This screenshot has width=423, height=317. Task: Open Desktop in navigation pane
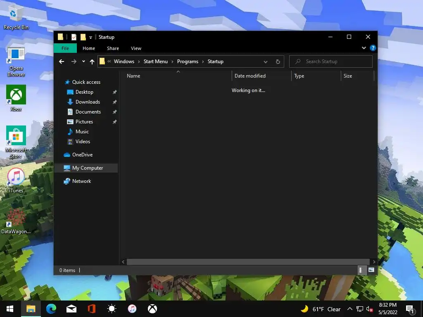click(x=84, y=92)
